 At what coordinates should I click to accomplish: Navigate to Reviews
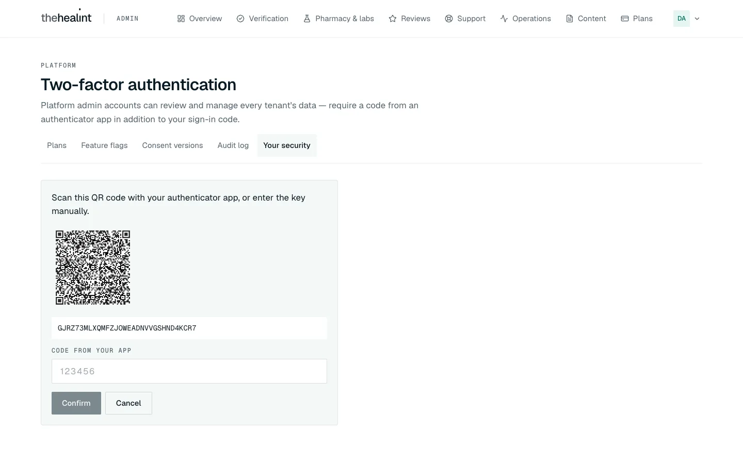(x=410, y=19)
